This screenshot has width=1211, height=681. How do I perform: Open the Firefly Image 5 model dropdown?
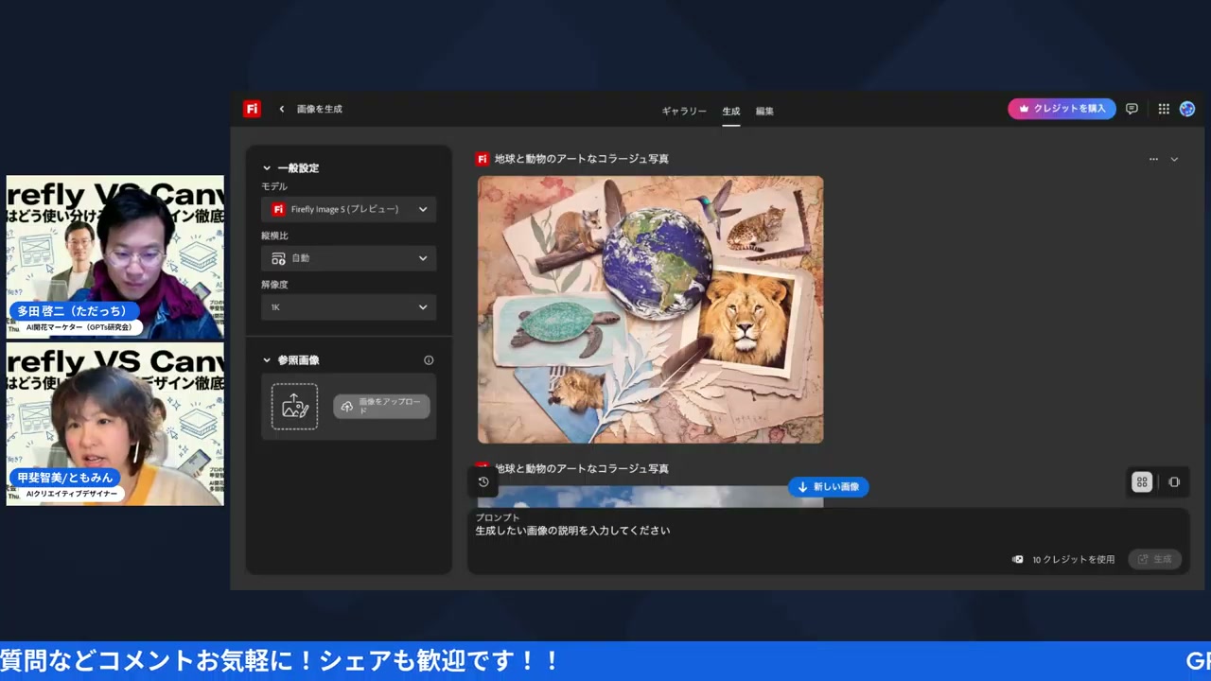(x=348, y=209)
